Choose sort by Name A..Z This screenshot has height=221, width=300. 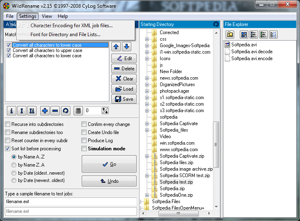14,157
